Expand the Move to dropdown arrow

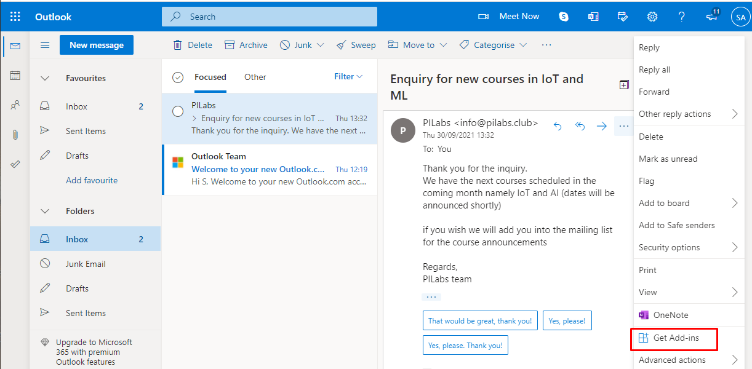click(x=443, y=45)
